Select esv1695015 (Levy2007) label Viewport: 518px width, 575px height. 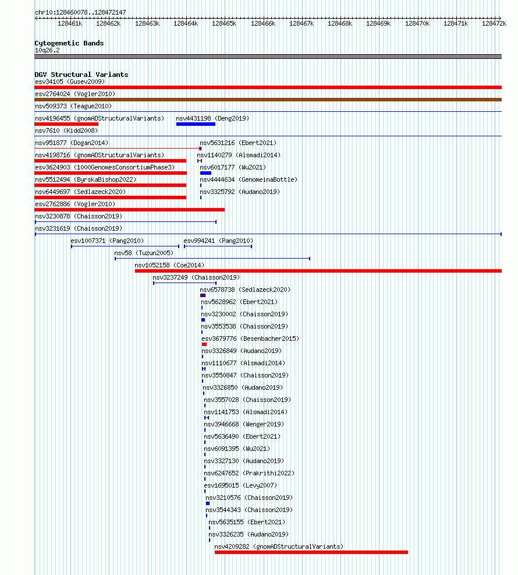[x=241, y=485]
